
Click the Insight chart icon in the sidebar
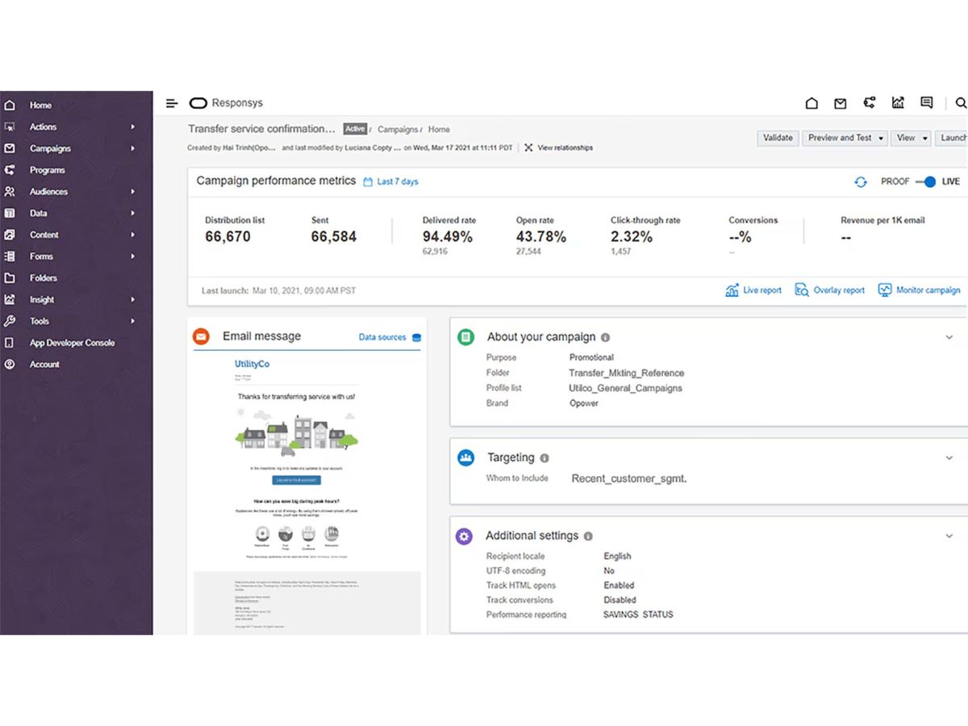coord(10,299)
